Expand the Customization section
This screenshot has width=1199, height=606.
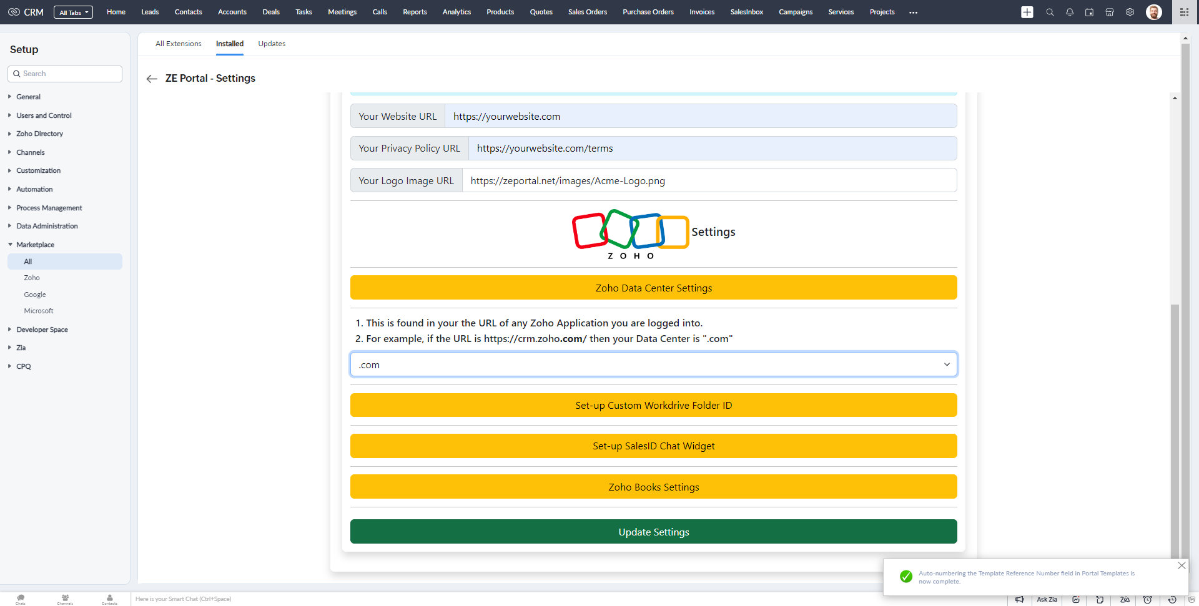38,170
